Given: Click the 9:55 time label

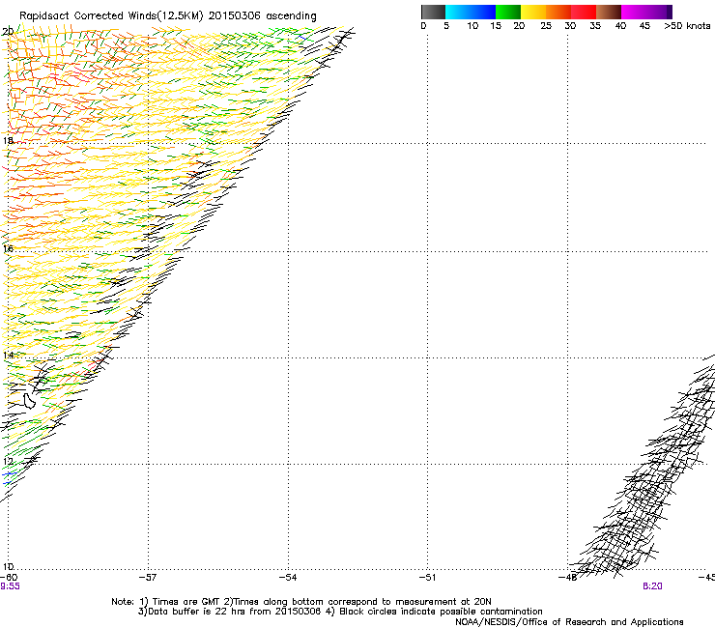Looking at the screenshot, I should pyautogui.click(x=10, y=586).
